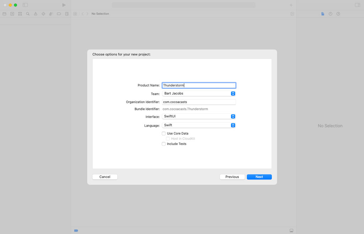Image resolution: width=364 pixels, height=234 pixels.
Task: Select the Source Control navigator
Action: coord(12,14)
